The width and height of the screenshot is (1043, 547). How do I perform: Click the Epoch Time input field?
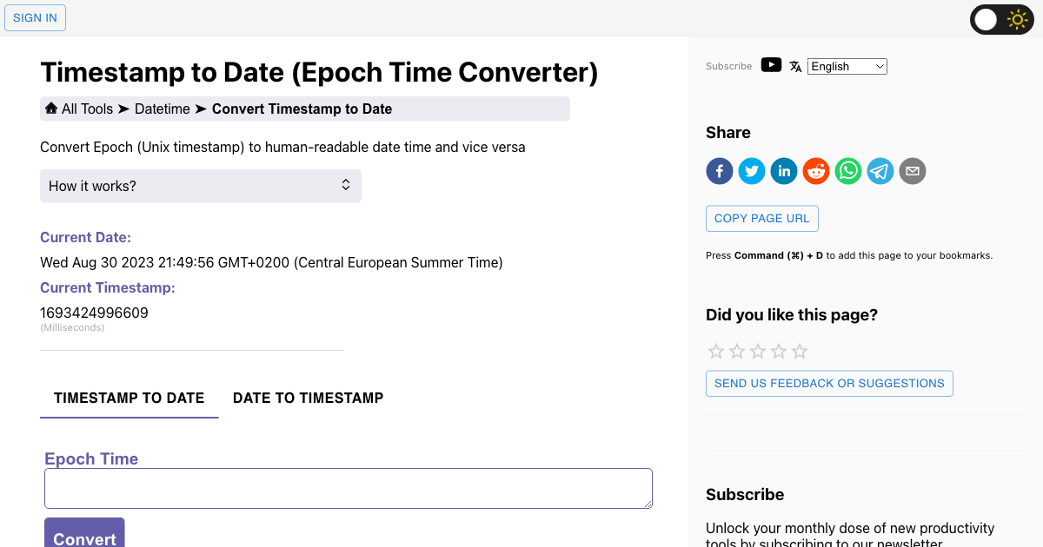pos(348,488)
